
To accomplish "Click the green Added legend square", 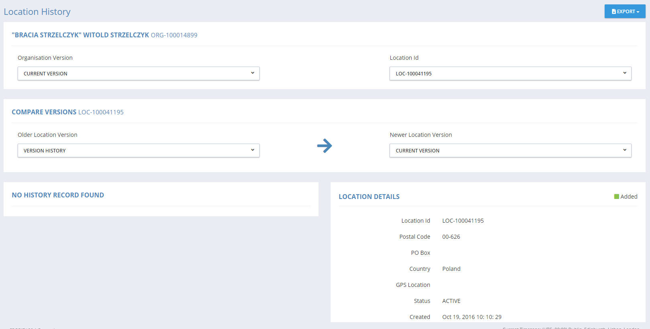I will (616, 197).
